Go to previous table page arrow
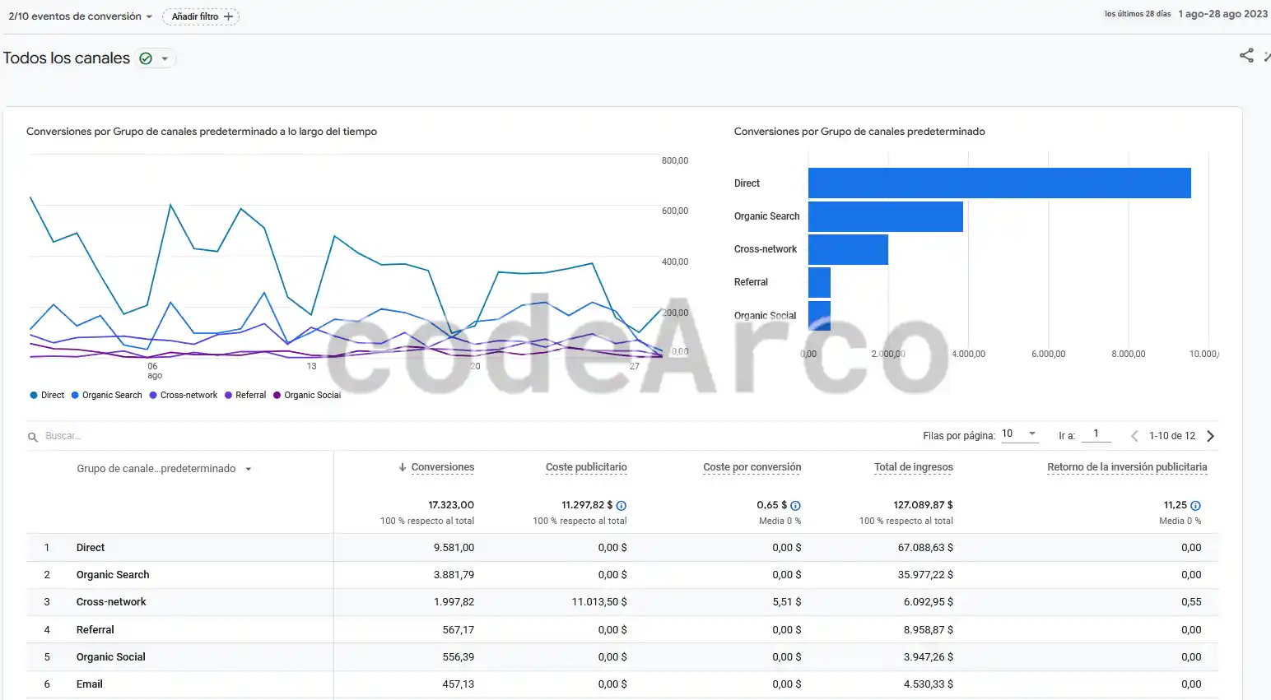 click(x=1134, y=436)
